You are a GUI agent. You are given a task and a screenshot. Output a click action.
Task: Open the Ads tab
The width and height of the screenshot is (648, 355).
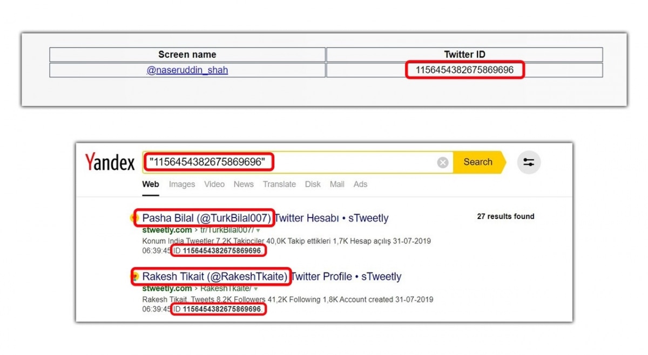360,184
